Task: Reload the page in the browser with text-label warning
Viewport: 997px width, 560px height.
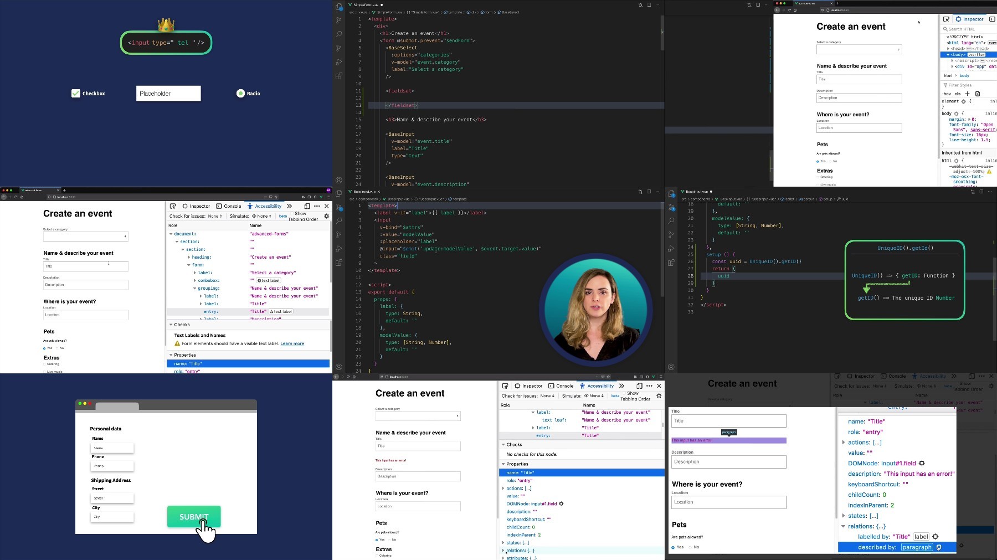Action: point(16,197)
